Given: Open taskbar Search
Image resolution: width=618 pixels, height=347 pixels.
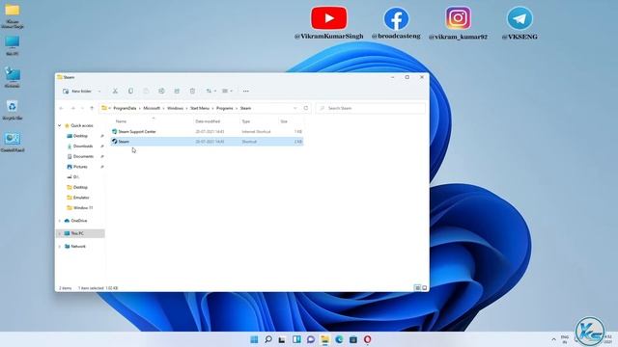Looking at the screenshot, I should pyautogui.click(x=268, y=339).
